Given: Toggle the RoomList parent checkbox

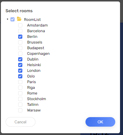Looking at the screenshot, I should pyautogui.click(x=13, y=19).
